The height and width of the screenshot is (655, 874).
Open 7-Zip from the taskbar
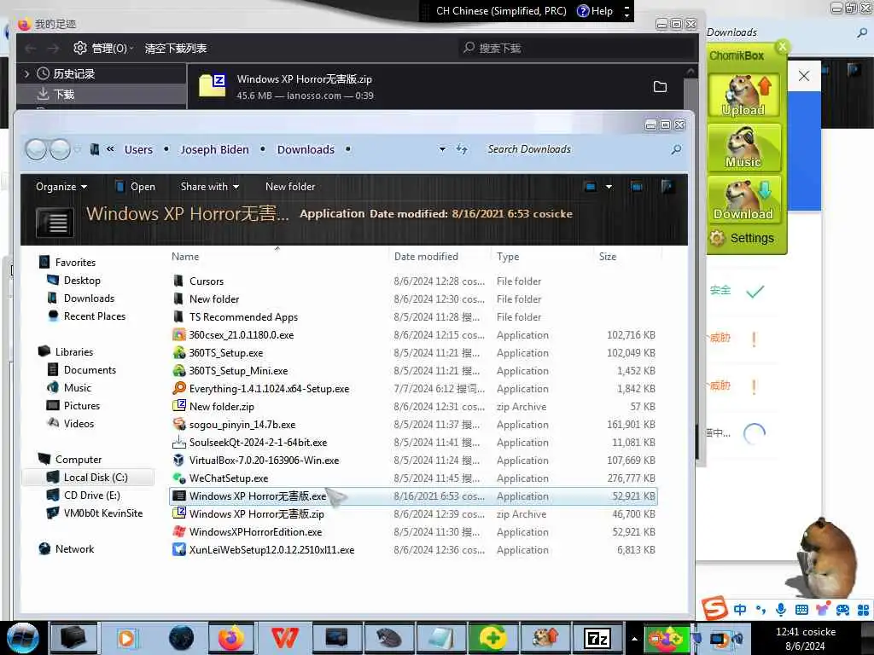coord(597,638)
